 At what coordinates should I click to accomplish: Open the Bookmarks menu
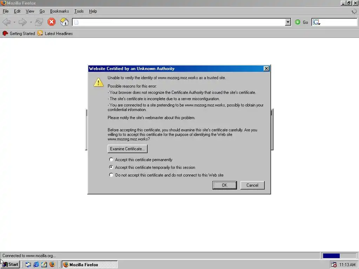point(59,11)
